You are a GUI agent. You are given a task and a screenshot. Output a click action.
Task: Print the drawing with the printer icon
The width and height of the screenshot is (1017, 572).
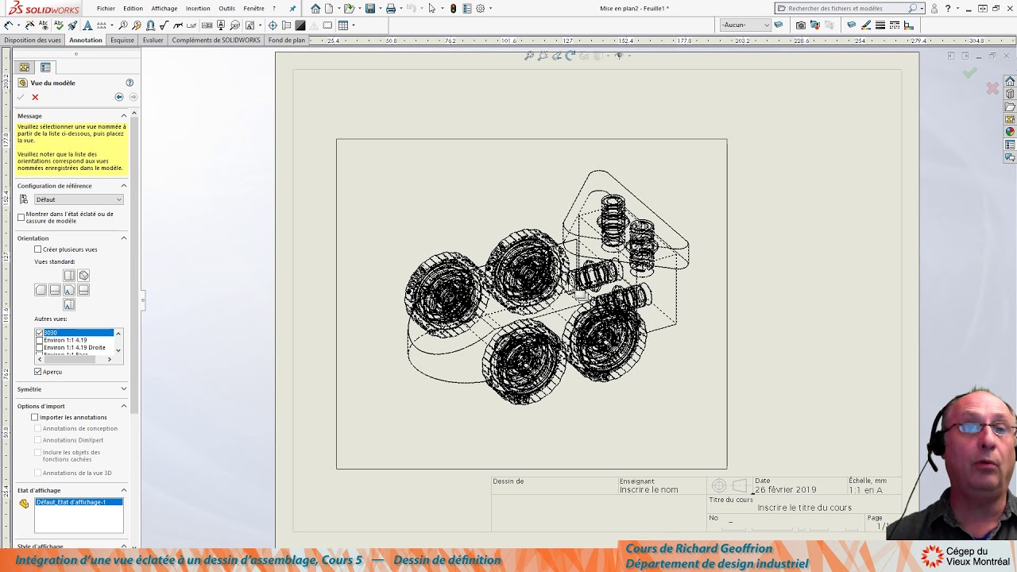pyautogui.click(x=391, y=8)
